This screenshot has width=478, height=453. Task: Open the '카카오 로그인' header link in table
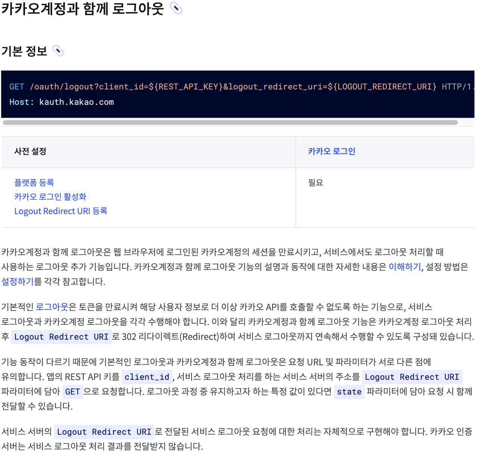pyautogui.click(x=332, y=151)
